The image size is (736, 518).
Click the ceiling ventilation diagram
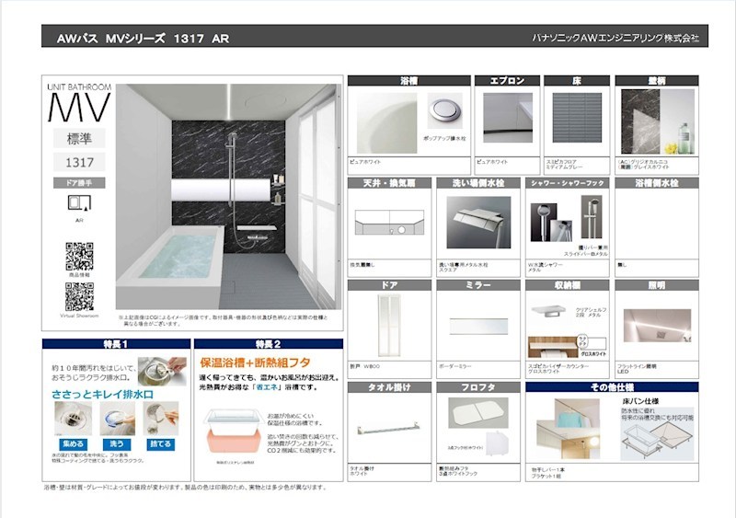click(x=389, y=222)
